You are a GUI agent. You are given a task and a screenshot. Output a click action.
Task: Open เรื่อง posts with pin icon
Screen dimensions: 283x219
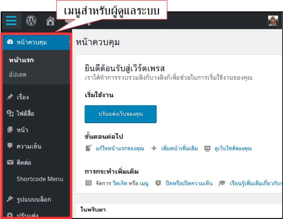[36, 97]
